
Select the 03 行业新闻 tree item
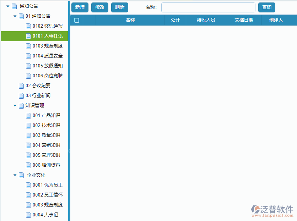[x=39, y=95]
